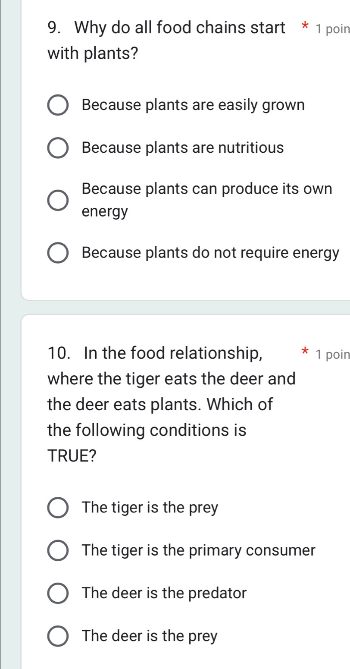Click the 'The tiger is the prey' option text

[151, 508]
